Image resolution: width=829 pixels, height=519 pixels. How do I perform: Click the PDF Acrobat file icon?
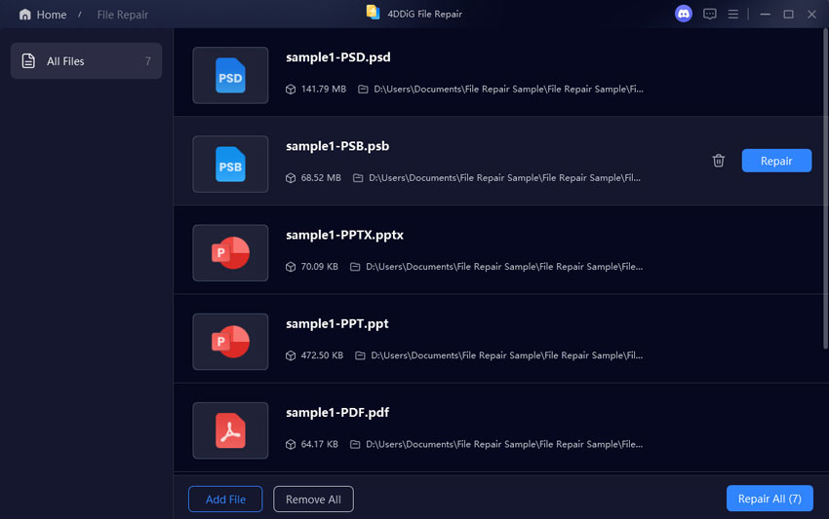click(230, 430)
